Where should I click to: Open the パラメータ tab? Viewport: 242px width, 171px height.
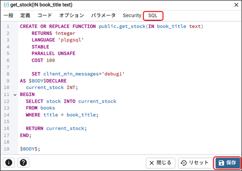(x=103, y=15)
